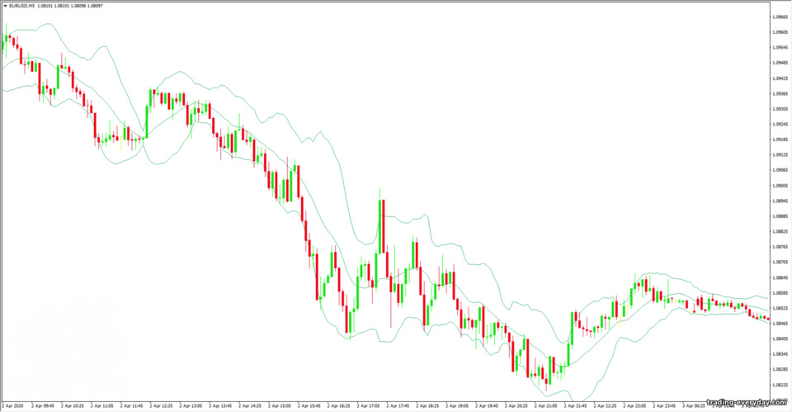Image resolution: width=792 pixels, height=412 pixels.
Task: Click the dropdown triangle beside EURUSD,M5
Action: [6, 6]
